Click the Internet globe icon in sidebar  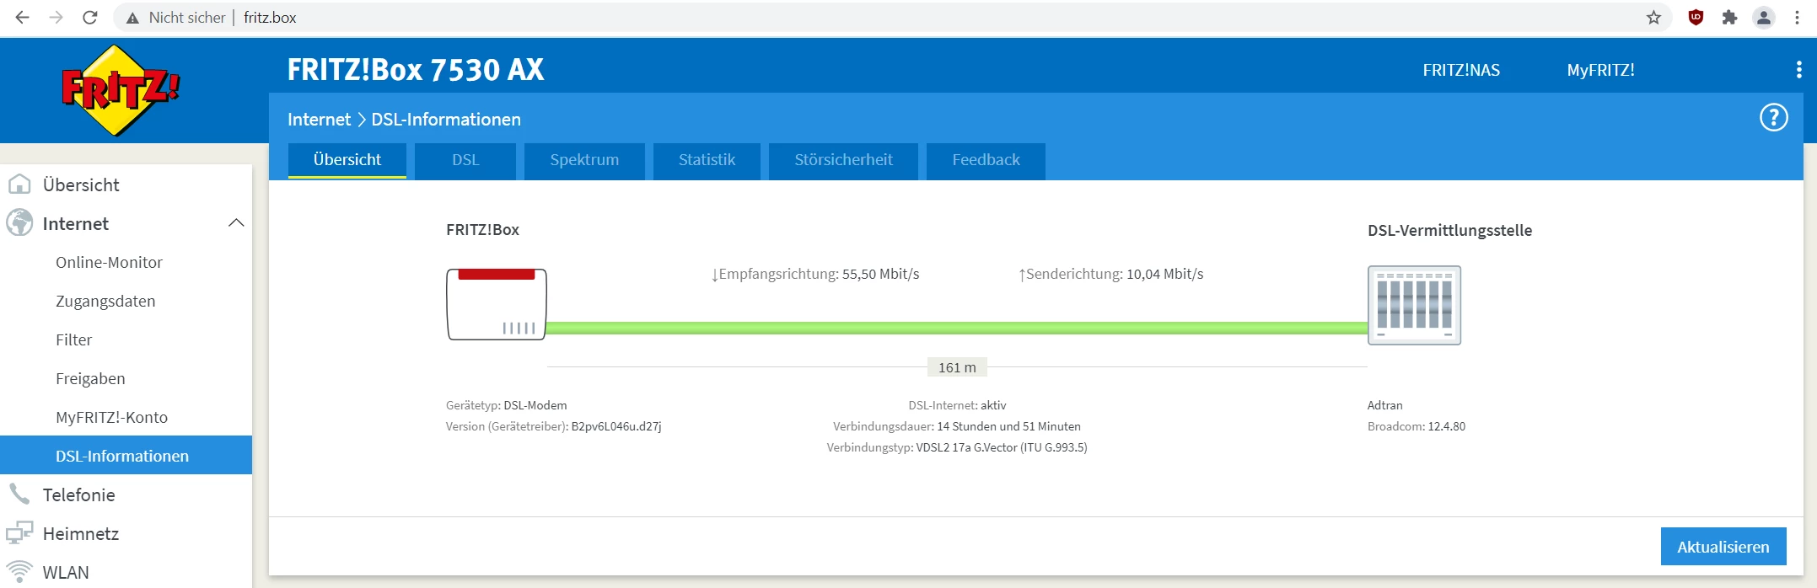pos(19,223)
